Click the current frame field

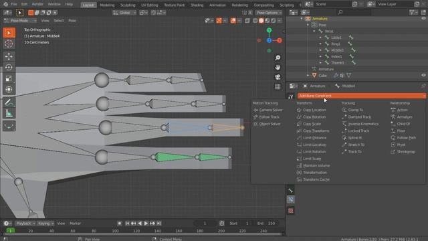(205, 223)
